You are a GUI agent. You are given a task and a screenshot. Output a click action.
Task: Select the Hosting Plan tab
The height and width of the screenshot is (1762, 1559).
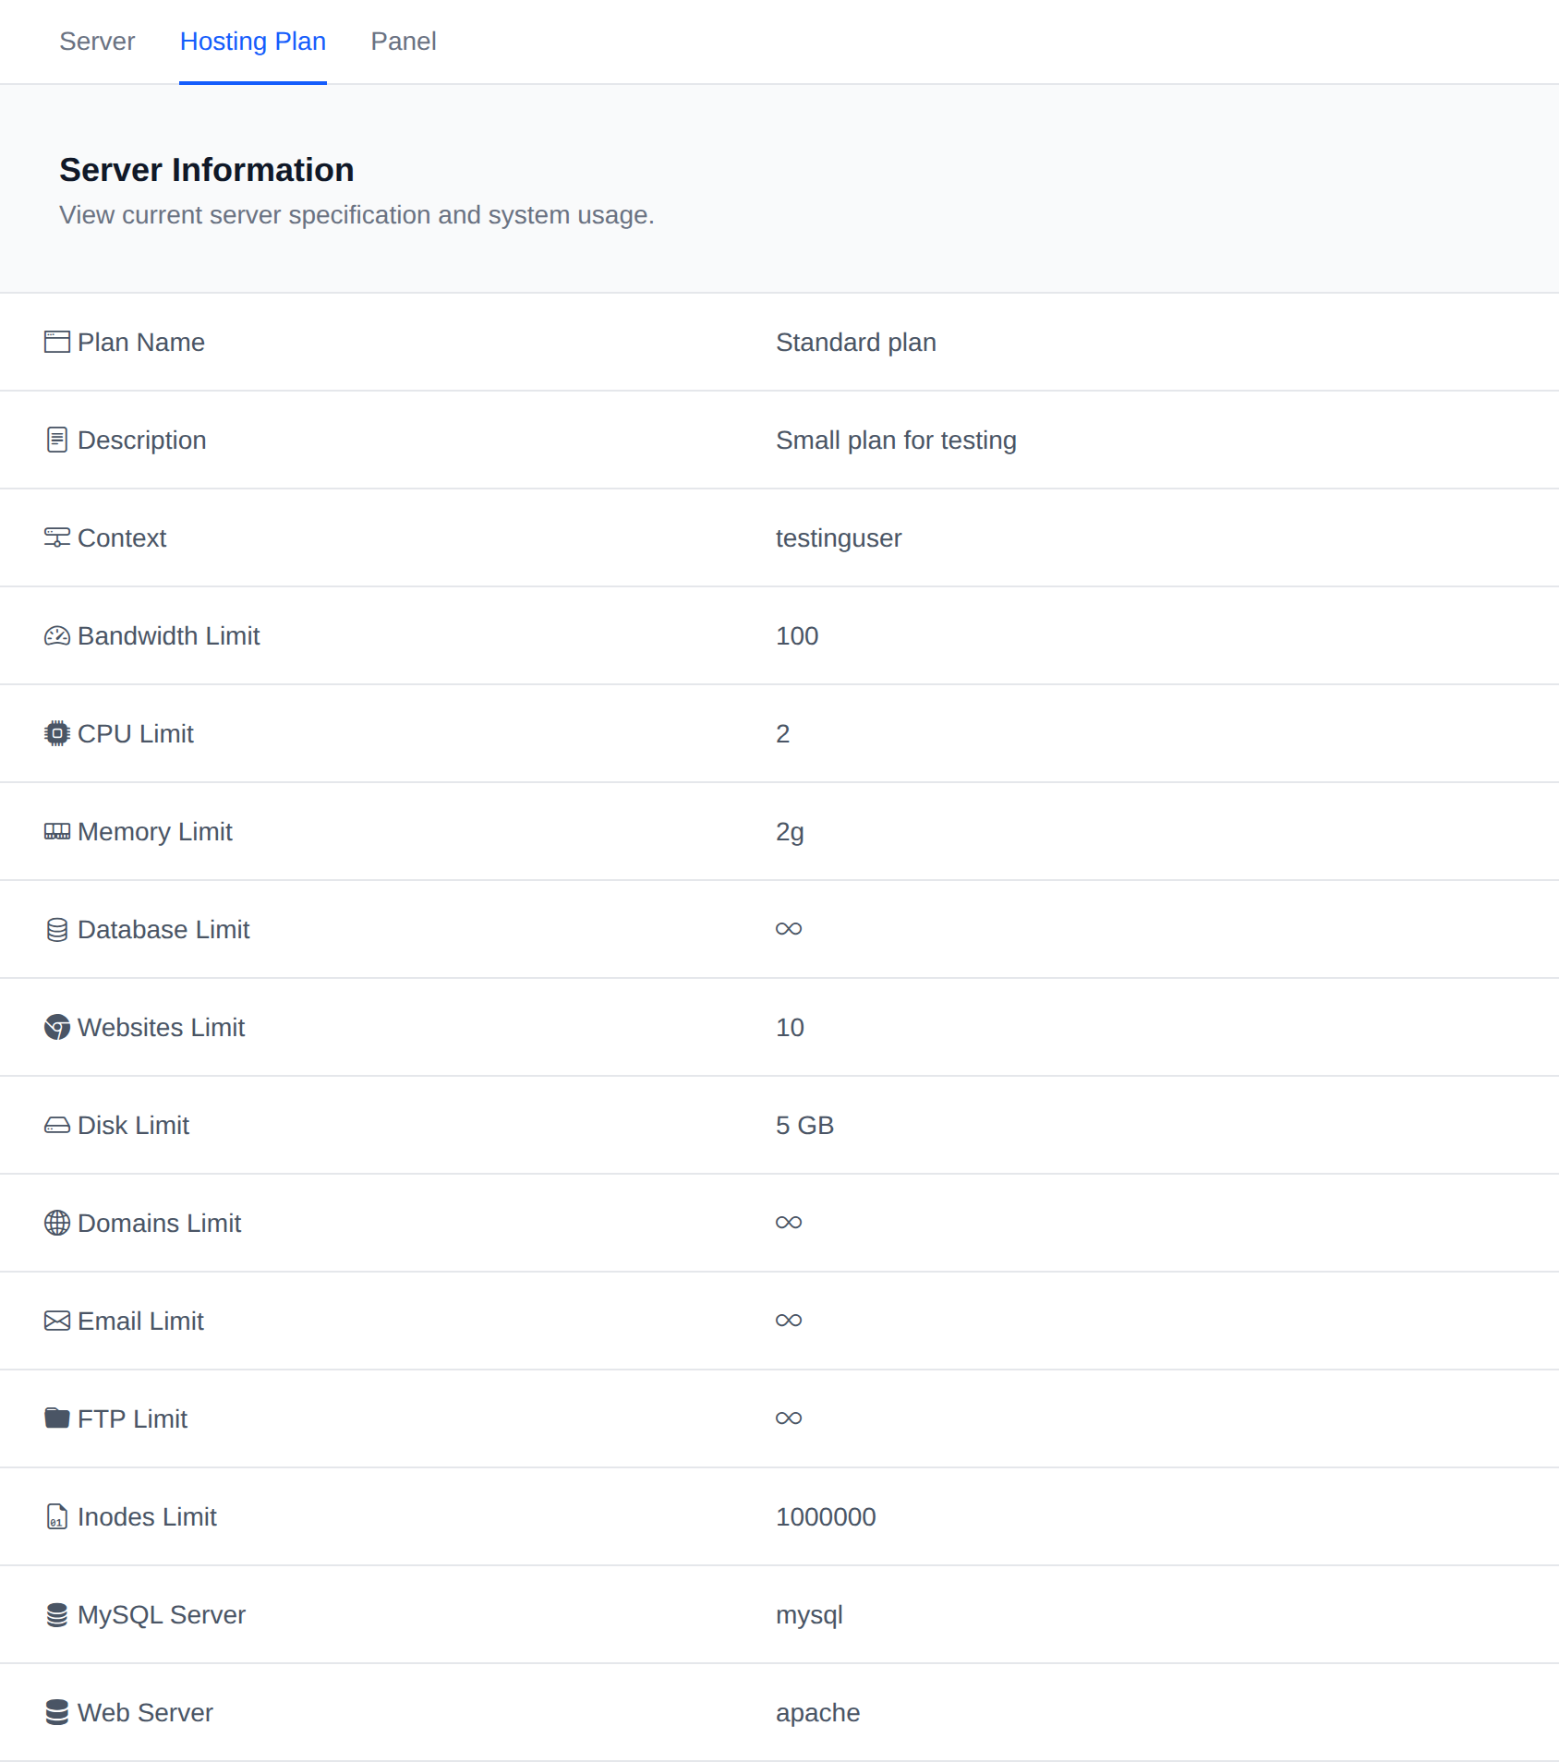point(253,42)
